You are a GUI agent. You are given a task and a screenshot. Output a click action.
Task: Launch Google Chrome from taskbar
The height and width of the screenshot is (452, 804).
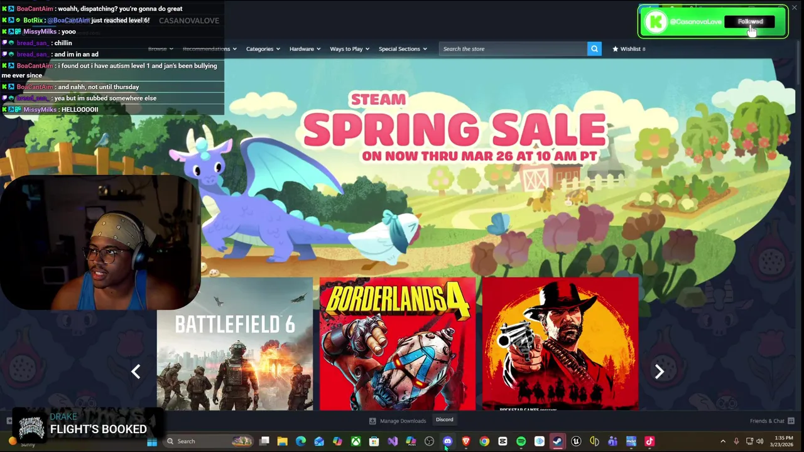click(x=484, y=441)
